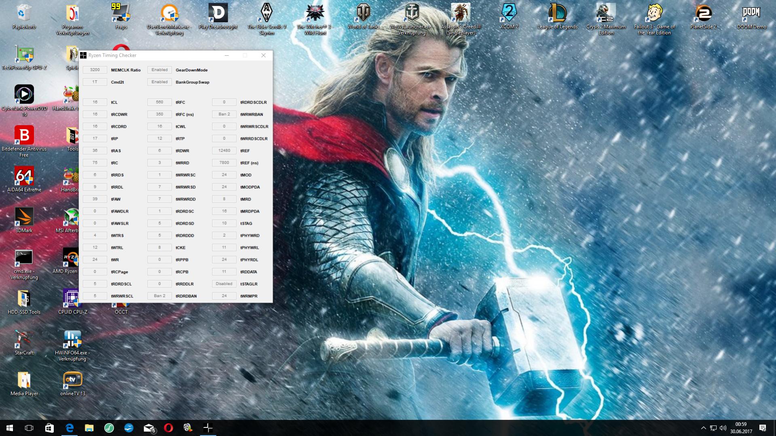
Task: Click the Cmd2t 1T value field
Action: click(x=95, y=82)
